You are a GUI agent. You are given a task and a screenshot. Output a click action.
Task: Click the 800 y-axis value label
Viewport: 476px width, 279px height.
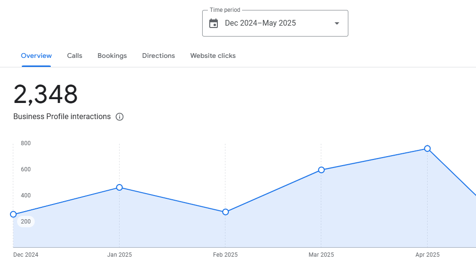pyautogui.click(x=26, y=143)
